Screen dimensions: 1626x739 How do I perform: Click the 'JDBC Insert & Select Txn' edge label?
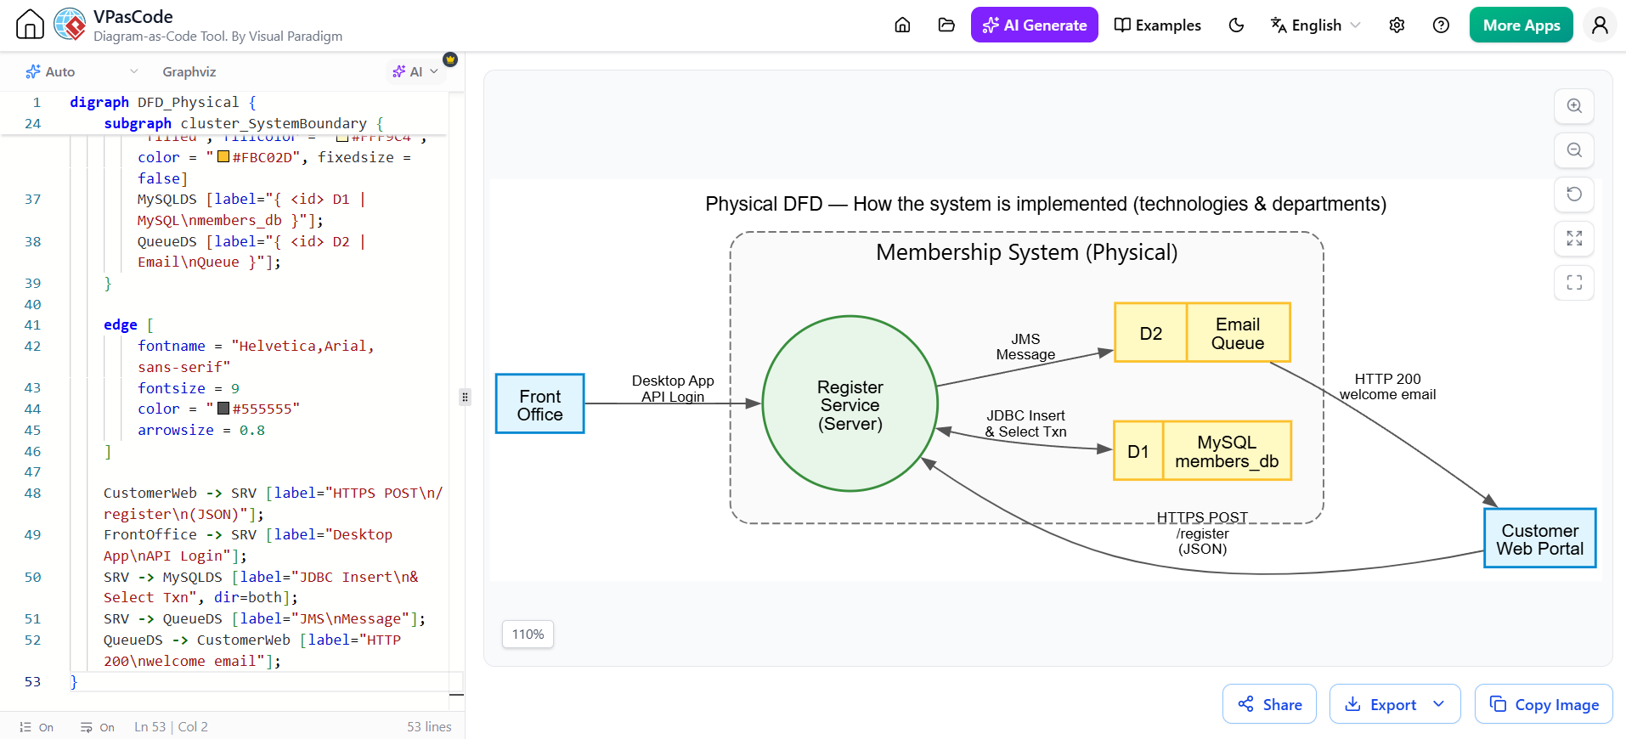coord(1025,423)
